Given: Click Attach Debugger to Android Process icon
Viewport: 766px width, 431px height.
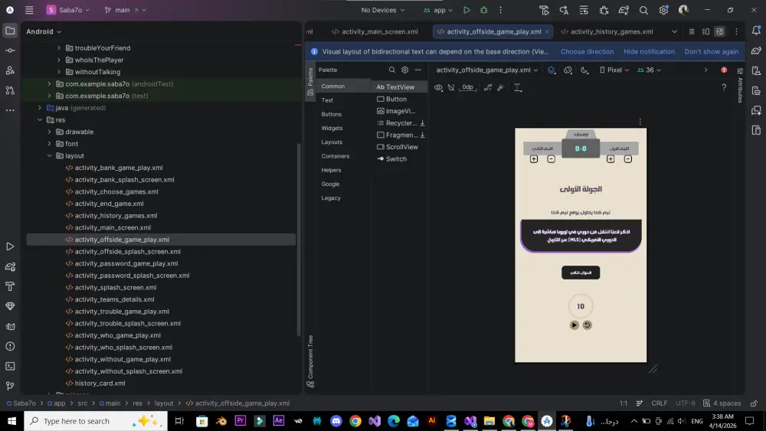Looking at the screenshot, I should tap(604, 10).
